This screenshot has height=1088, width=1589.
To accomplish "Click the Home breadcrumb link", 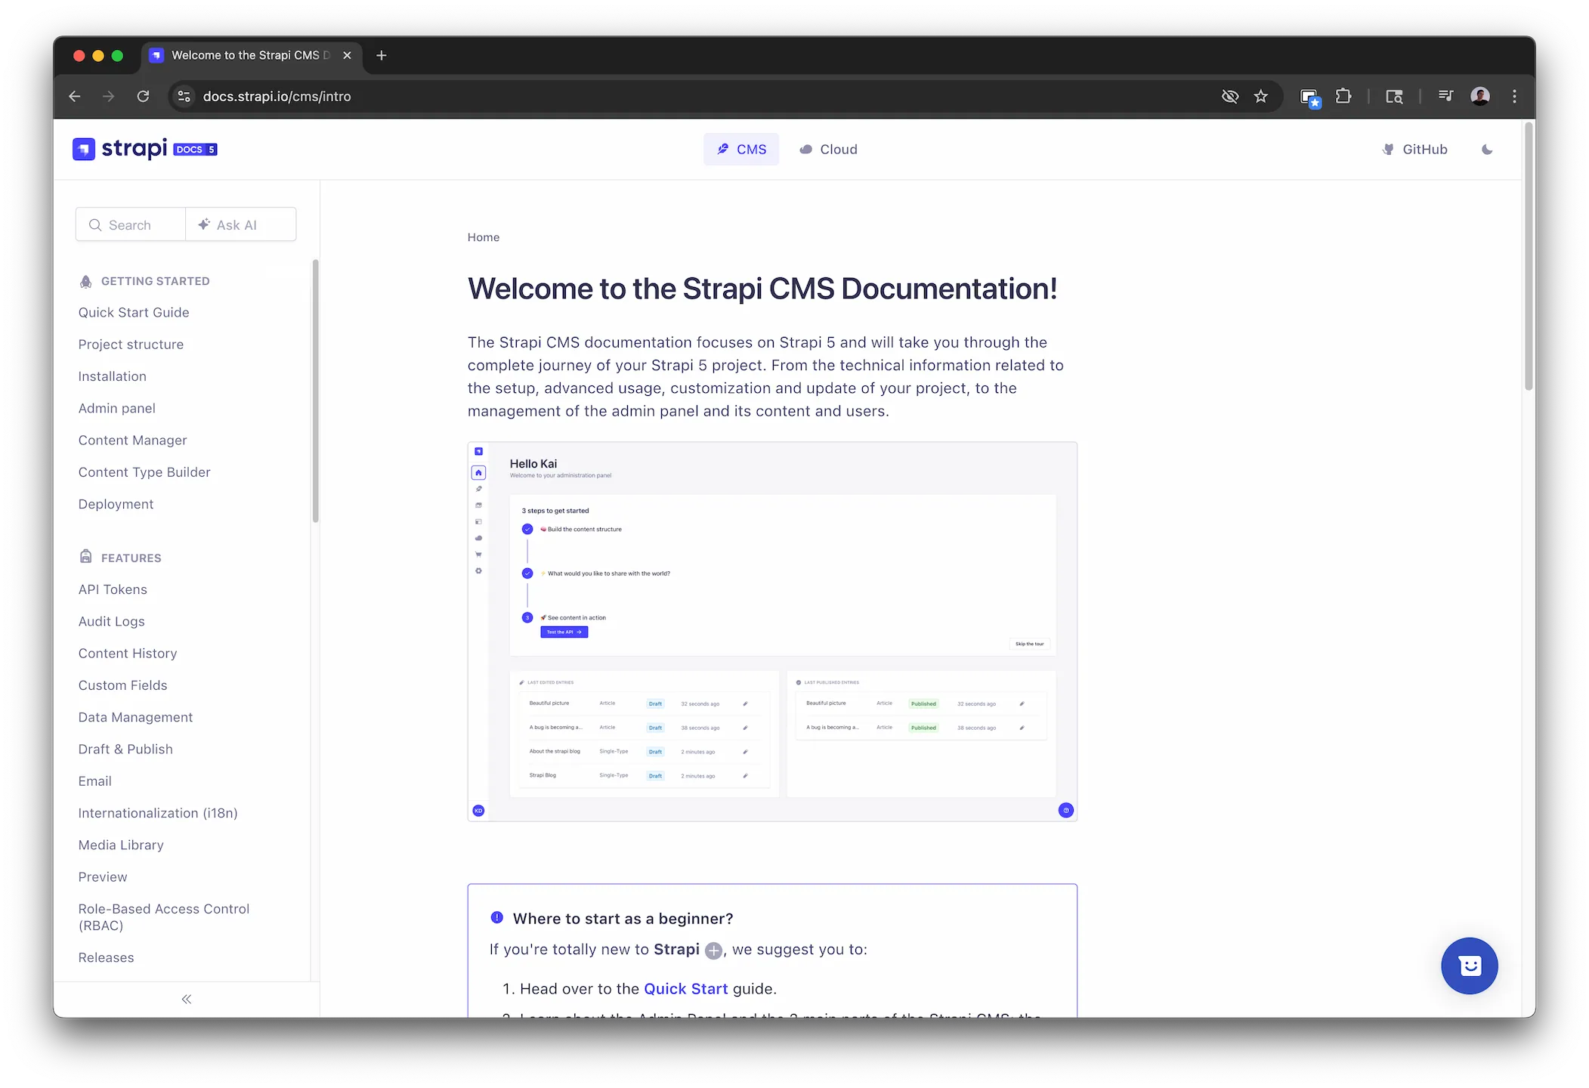I will click(x=484, y=236).
